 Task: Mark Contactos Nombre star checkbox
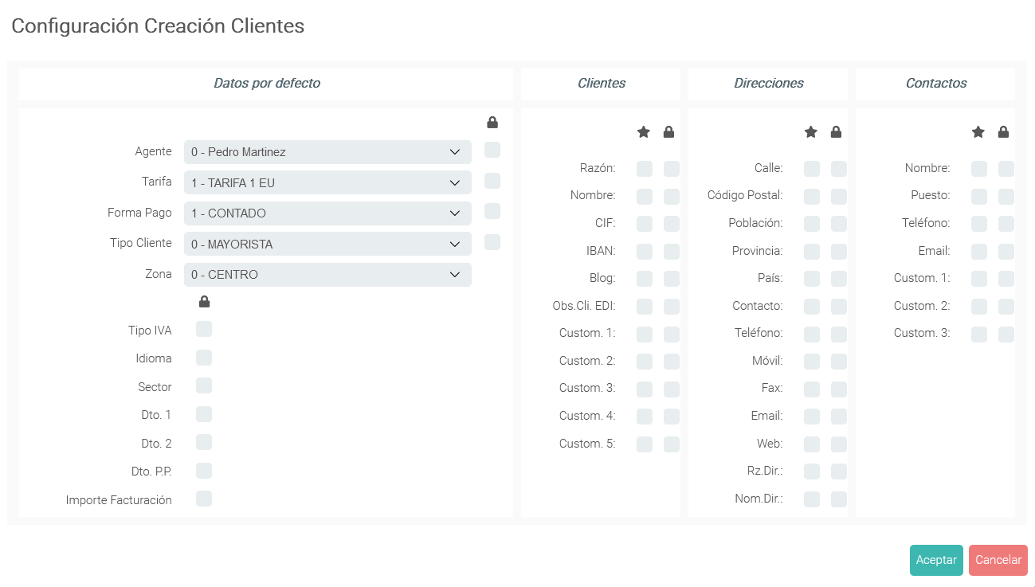(979, 169)
